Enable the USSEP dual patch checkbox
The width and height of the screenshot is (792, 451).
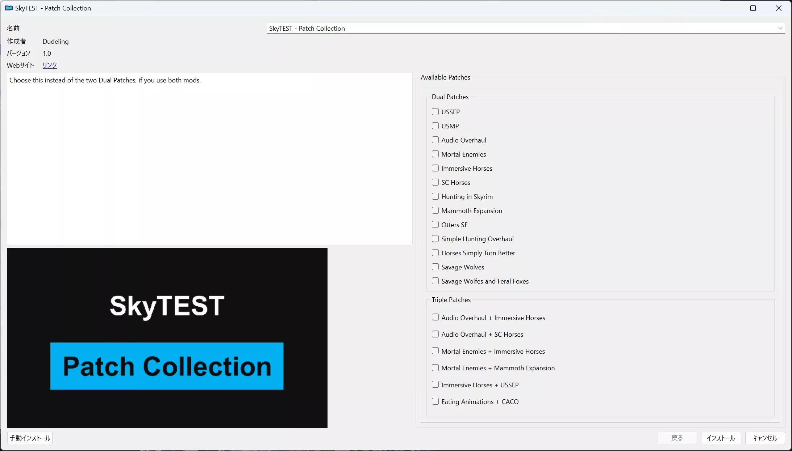[x=435, y=112]
